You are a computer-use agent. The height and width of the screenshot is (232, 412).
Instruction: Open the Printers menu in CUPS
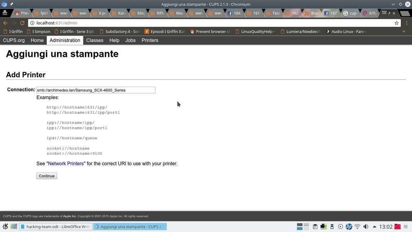tap(150, 40)
